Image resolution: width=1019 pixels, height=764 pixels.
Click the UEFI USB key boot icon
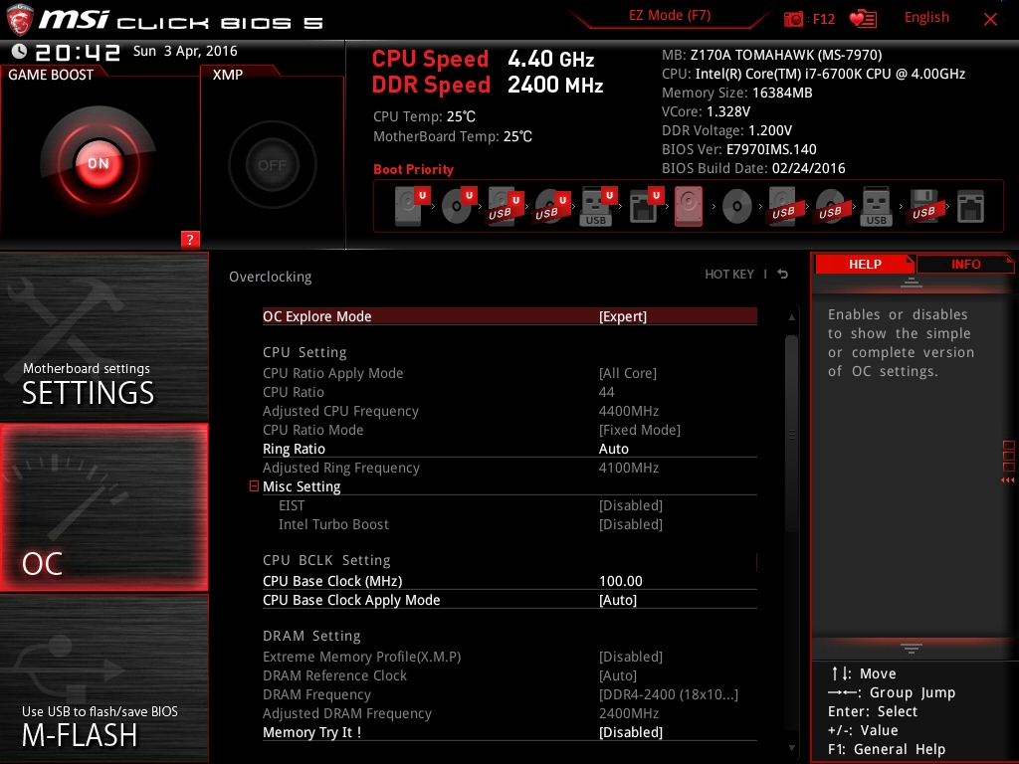598,206
